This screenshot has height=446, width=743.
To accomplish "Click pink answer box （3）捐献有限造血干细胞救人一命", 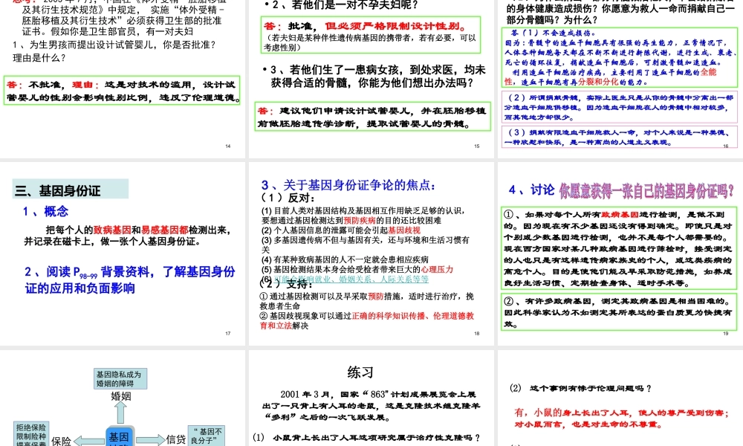I will [620, 137].
